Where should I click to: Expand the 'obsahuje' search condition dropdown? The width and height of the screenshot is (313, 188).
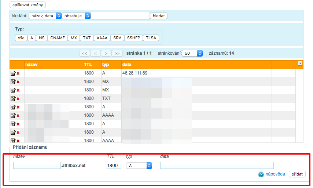(76, 16)
